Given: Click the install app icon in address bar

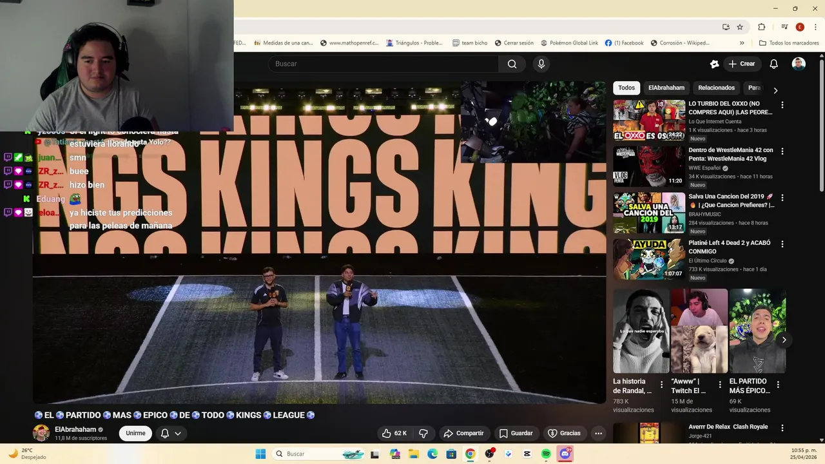Looking at the screenshot, I should [726, 27].
